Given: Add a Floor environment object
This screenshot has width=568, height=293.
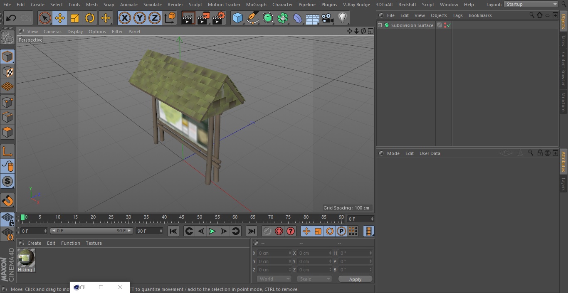Looking at the screenshot, I should tap(313, 18).
